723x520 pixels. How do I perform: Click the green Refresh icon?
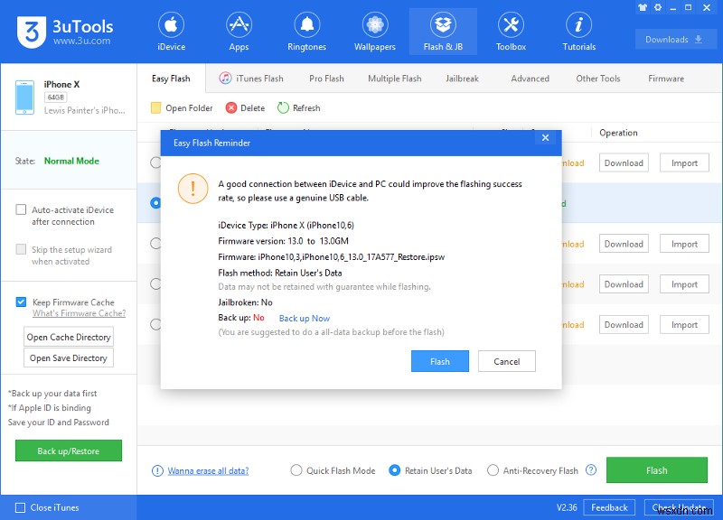283,107
